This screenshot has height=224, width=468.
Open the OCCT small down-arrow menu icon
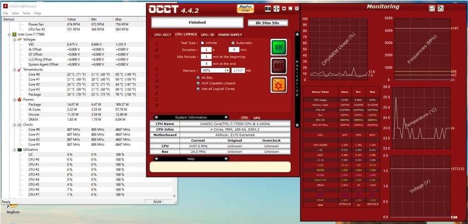pyautogui.click(x=284, y=9)
